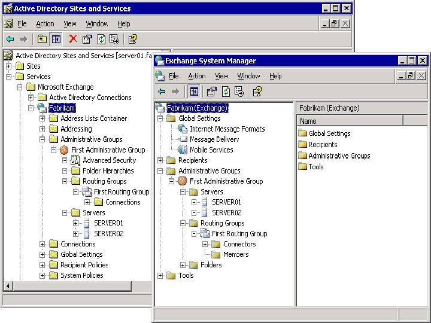This screenshot has width=431, height=323.
Task: Select Microsoft Exchange node in Active Directory tree
Action: pyautogui.click(x=66, y=87)
